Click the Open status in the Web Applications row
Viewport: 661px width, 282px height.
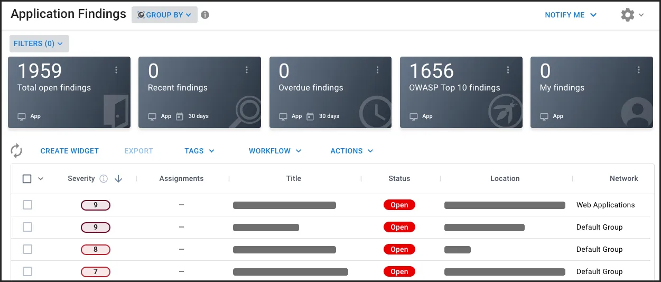(x=399, y=205)
